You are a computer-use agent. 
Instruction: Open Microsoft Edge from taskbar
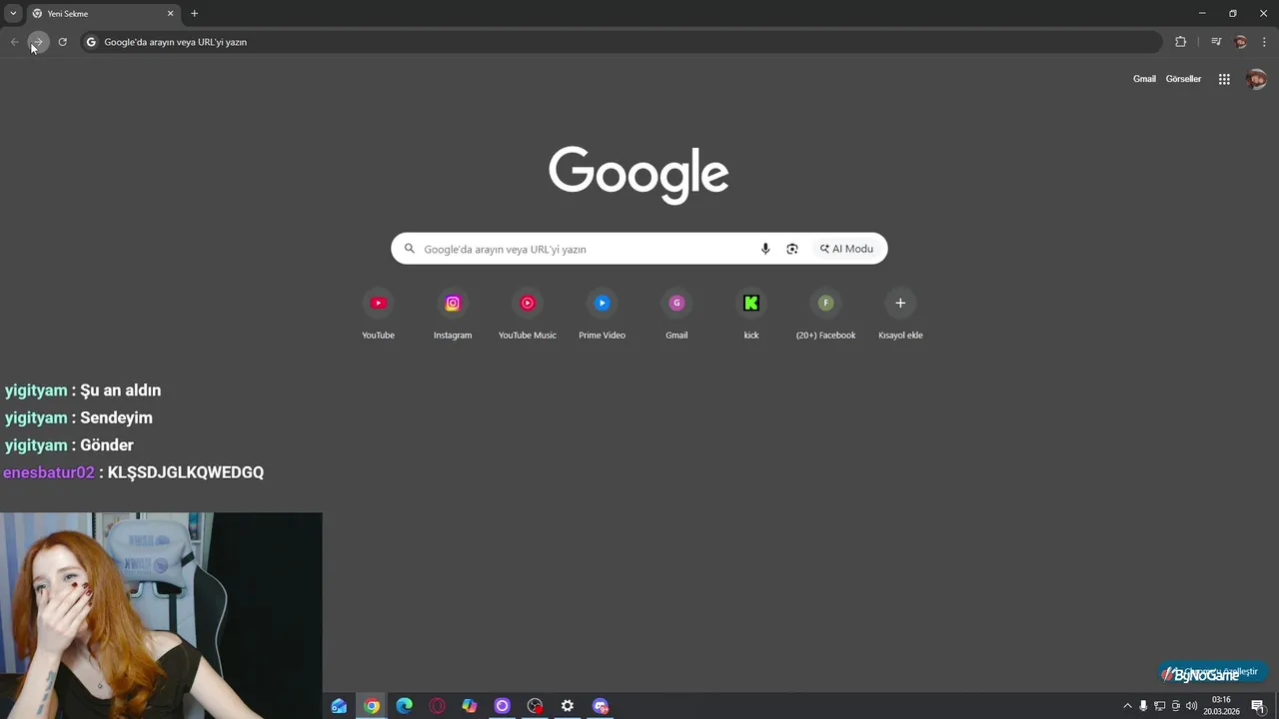[x=405, y=706]
